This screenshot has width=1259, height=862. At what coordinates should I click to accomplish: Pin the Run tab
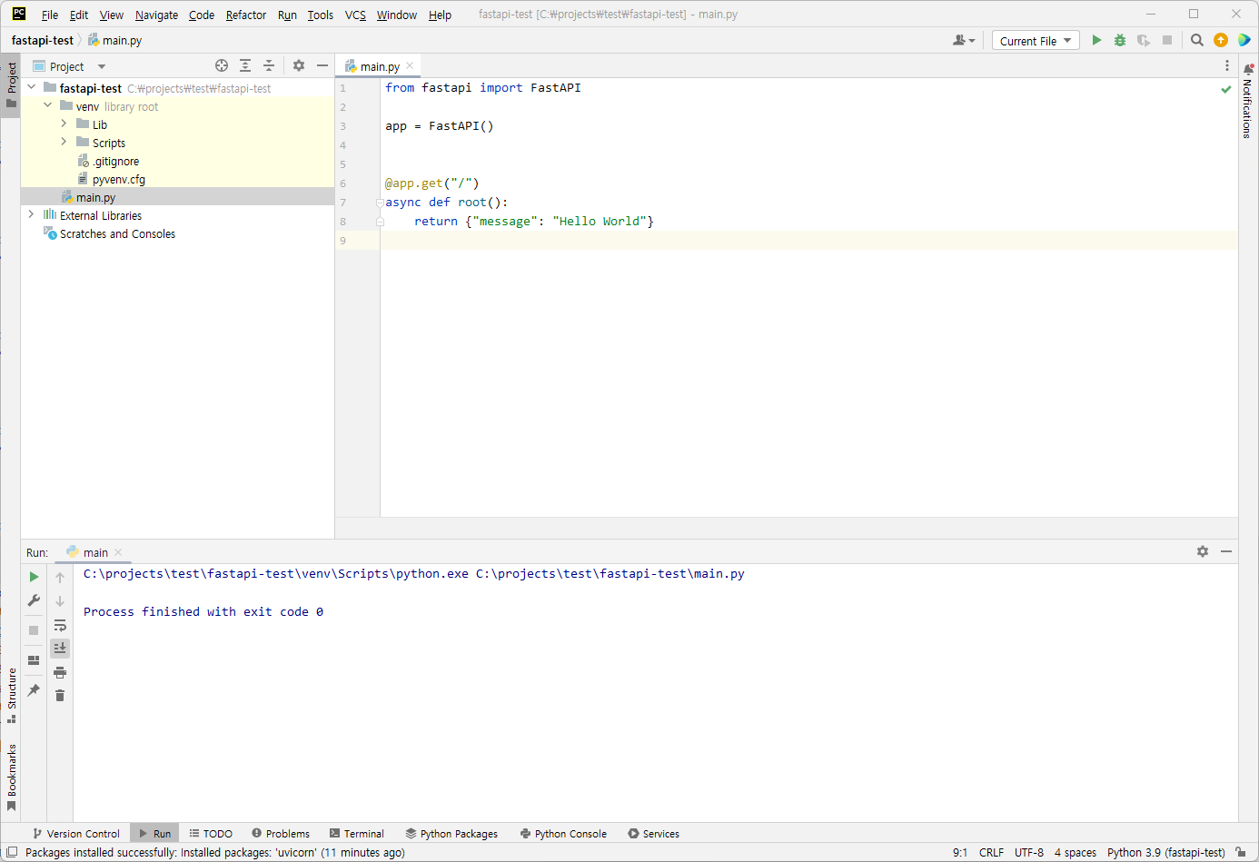coord(34,690)
